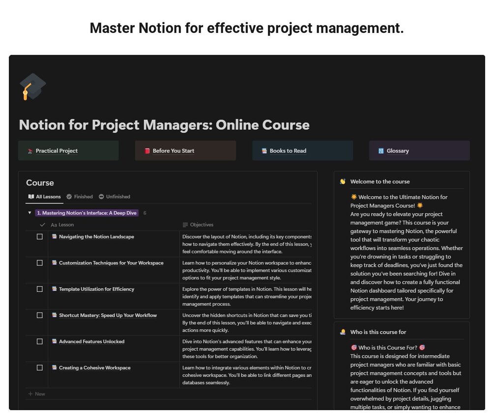Switch to the Unfinished tab
The height and width of the screenshot is (419, 494).
click(115, 196)
